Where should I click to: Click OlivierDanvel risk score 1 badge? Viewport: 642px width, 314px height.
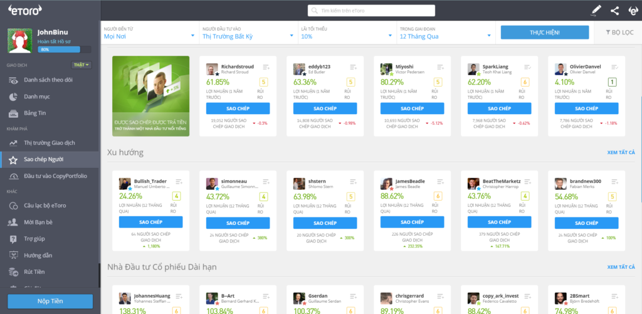click(613, 82)
